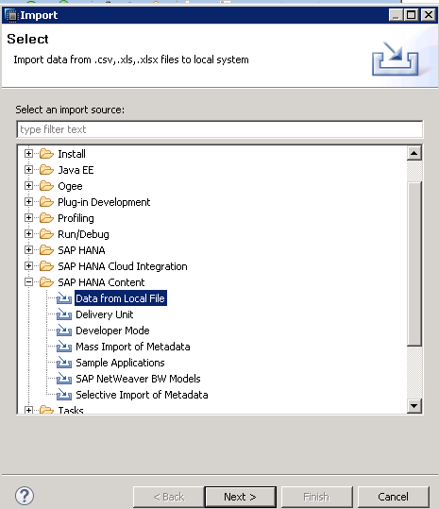Click the Plug-in Development folder icon
Image resolution: width=439 pixels, height=509 pixels.
coord(46,202)
